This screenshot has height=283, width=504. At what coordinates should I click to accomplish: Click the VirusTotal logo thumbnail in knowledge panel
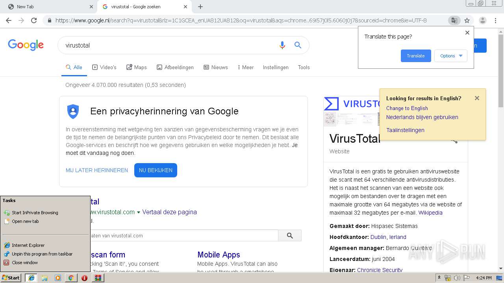(x=352, y=104)
